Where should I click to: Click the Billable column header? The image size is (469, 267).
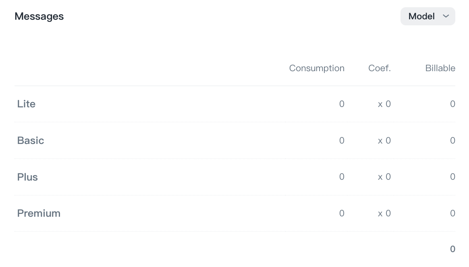pos(440,68)
